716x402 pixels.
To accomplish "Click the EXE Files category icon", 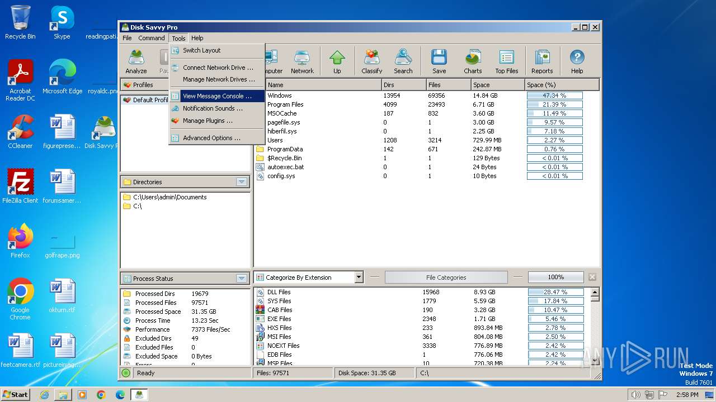I will pyautogui.click(x=260, y=319).
